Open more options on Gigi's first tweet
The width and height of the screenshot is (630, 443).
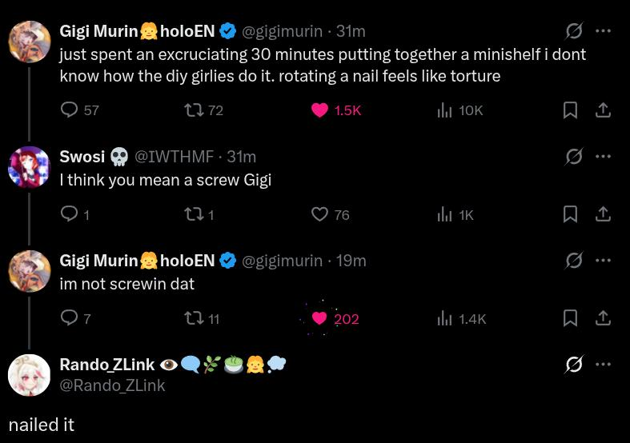pos(604,31)
